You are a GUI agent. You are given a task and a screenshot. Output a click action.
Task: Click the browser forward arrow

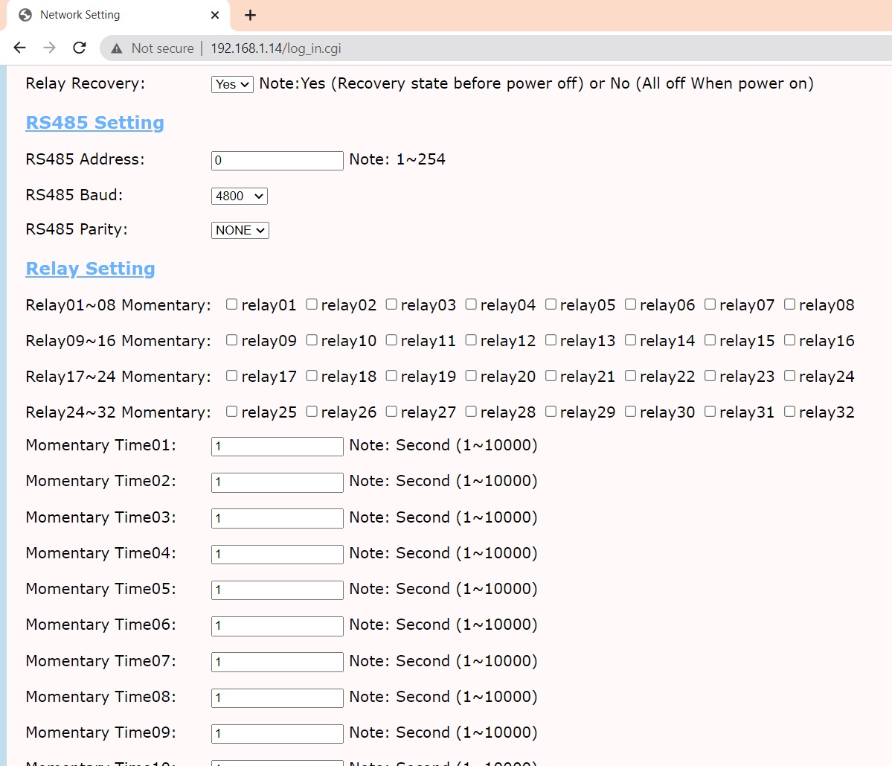tap(50, 48)
